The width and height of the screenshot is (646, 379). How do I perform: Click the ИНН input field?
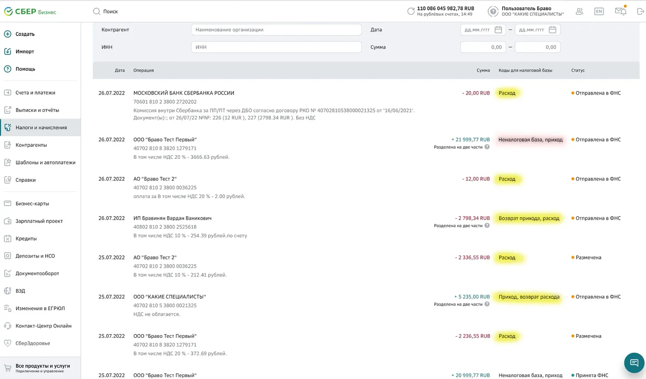click(x=276, y=47)
